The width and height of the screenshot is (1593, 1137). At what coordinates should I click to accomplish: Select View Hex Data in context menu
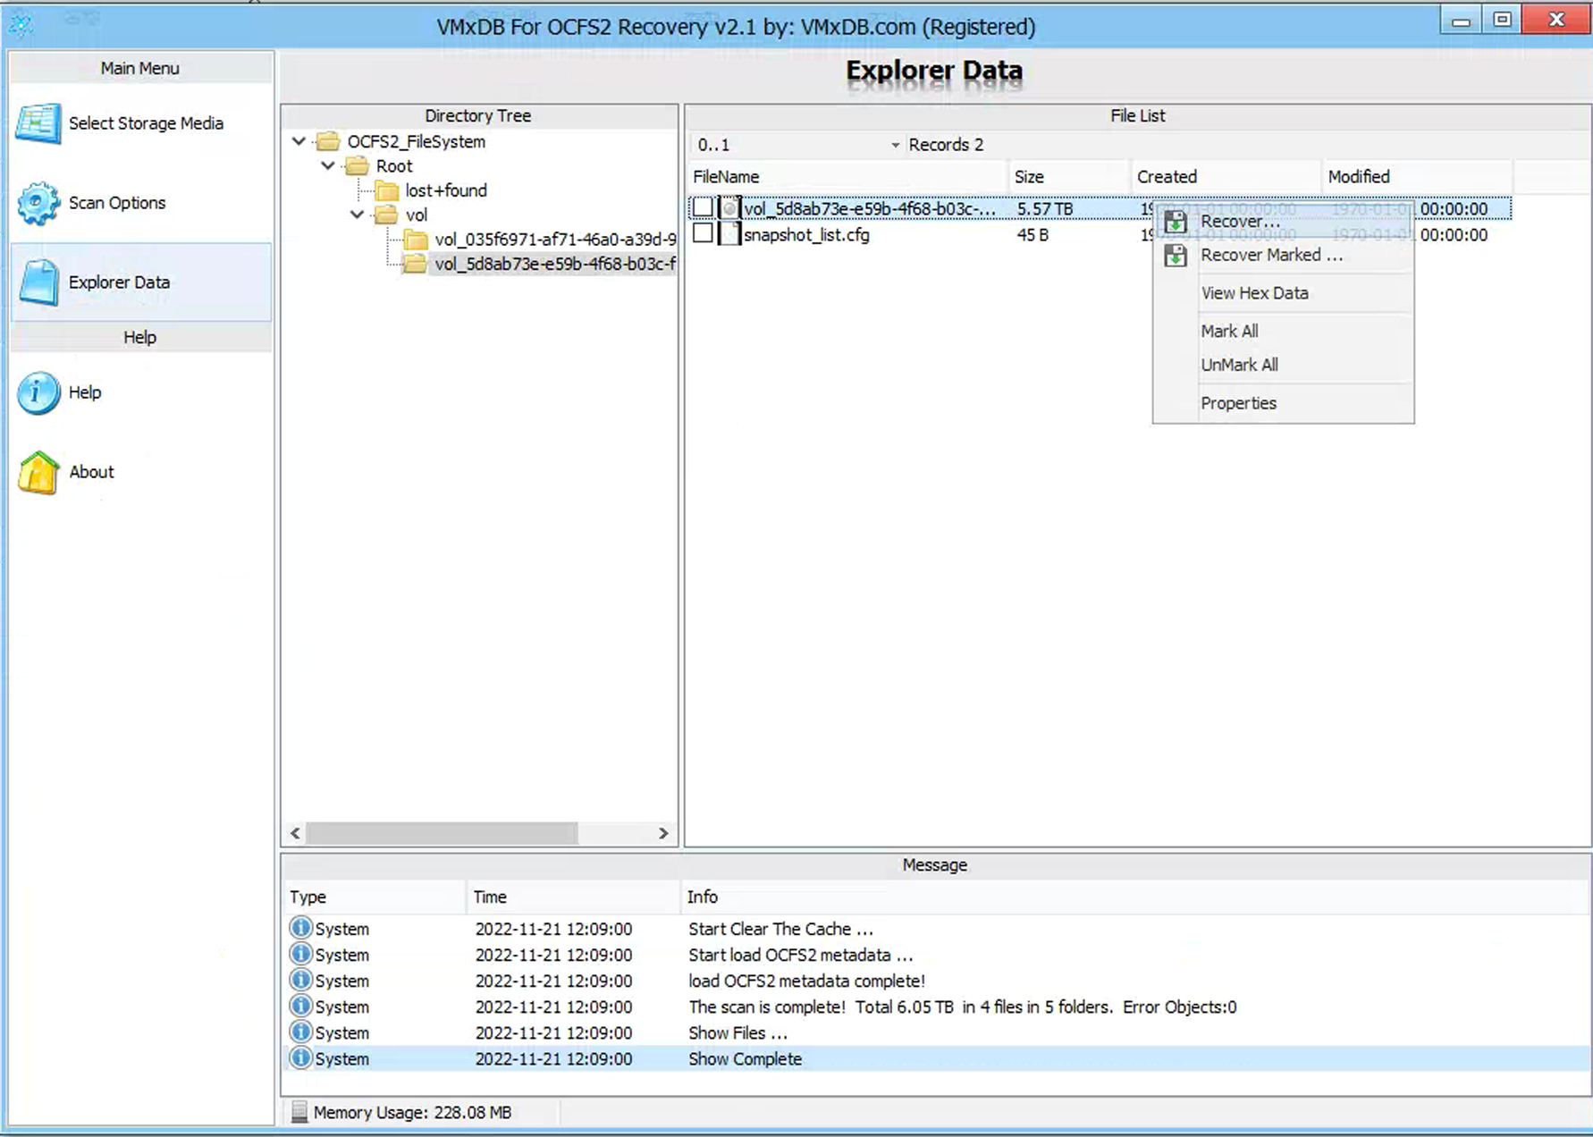coord(1284,293)
